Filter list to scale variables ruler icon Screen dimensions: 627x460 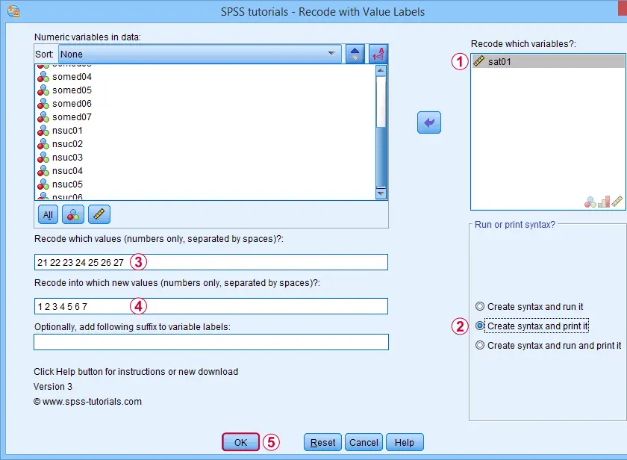(x=99, y=214)
